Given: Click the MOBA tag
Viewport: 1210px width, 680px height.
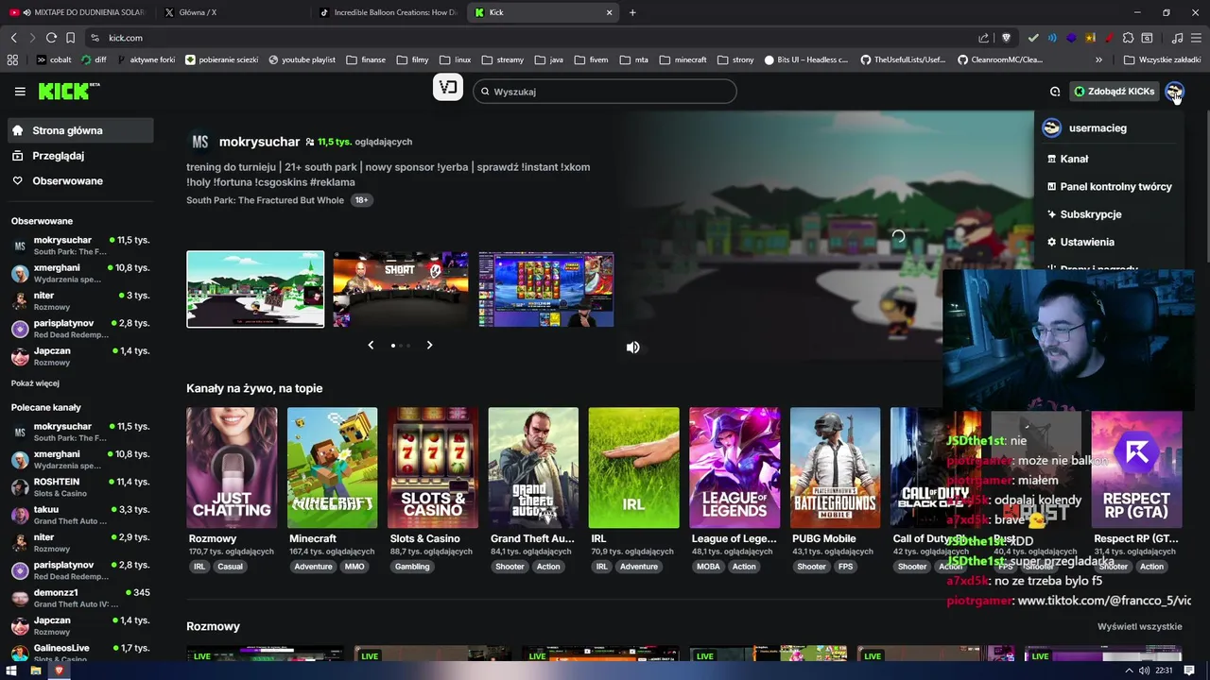Looking at the screenshot, I should 708,567.
